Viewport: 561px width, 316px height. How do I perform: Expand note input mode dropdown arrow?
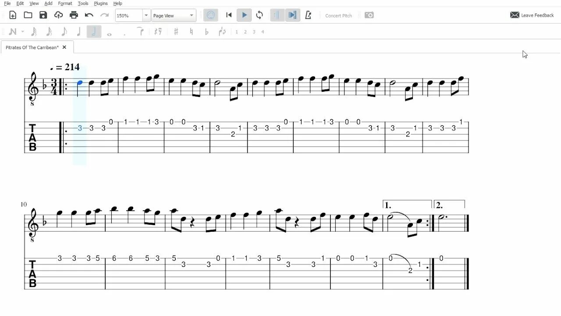tap(22, 32)
